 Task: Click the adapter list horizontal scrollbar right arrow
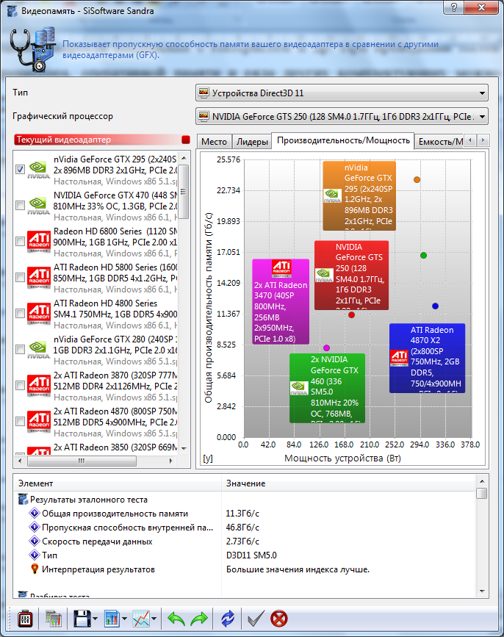[x=170, y=461]
